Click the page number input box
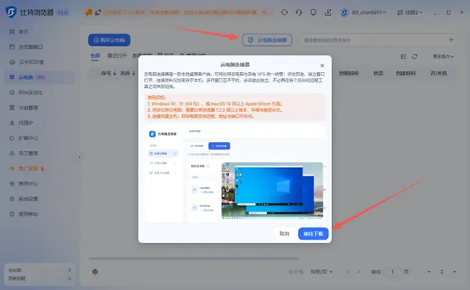The width and height of the screenshot is (470, 290). coord(392,272)
